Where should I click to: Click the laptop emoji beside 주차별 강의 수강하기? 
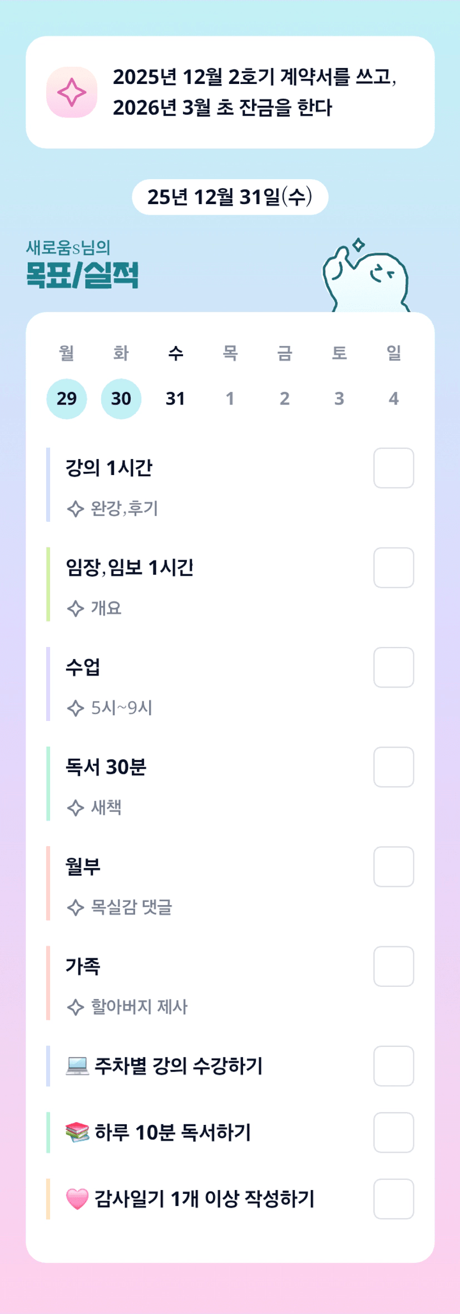77,1066
